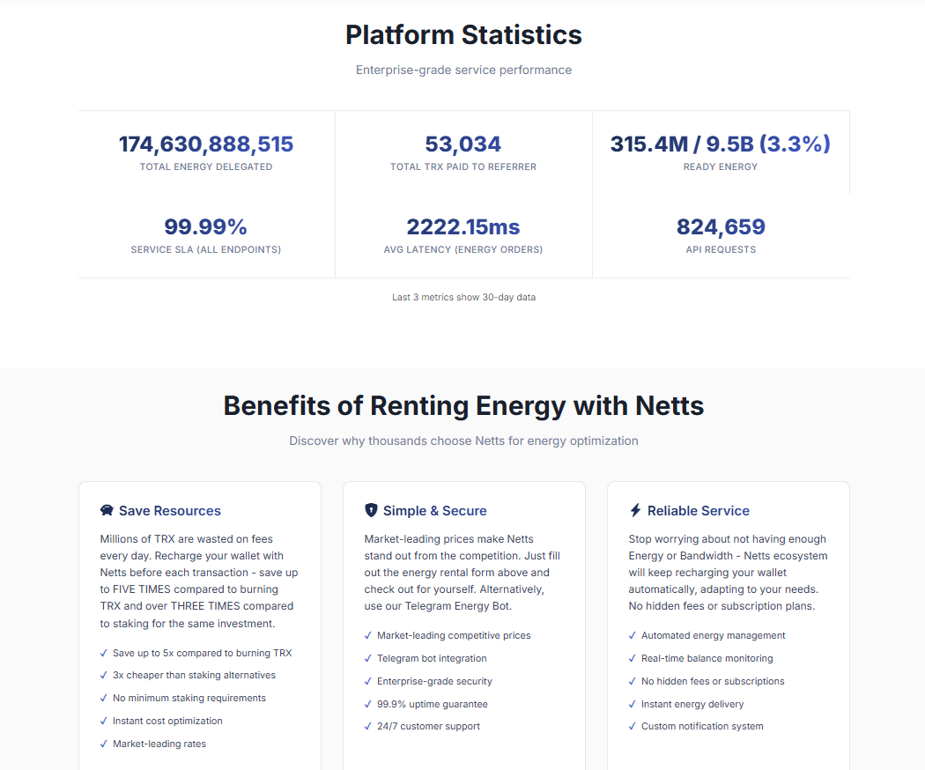Select the 99.99% Service SLA metric
Viewport: 925px width, 770px height.
click(x=206, y=227)
